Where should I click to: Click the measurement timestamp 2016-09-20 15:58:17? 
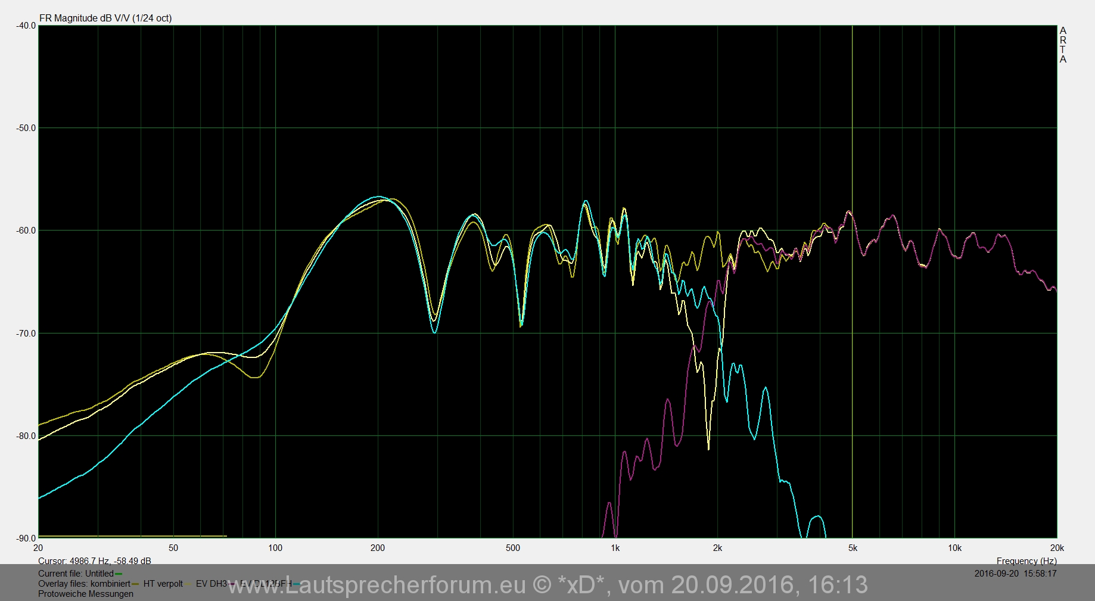[x=1015, y=574]
